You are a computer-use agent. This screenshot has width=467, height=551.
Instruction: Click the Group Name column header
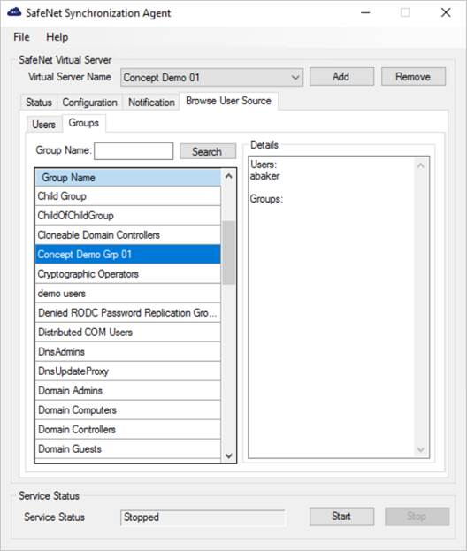(128, 178)
